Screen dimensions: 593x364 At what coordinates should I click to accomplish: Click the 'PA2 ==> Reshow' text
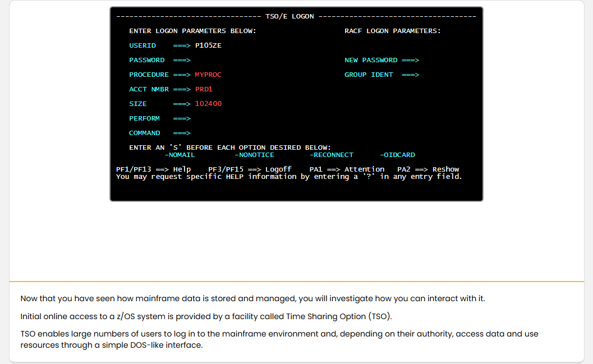click(x=428, y=169)
